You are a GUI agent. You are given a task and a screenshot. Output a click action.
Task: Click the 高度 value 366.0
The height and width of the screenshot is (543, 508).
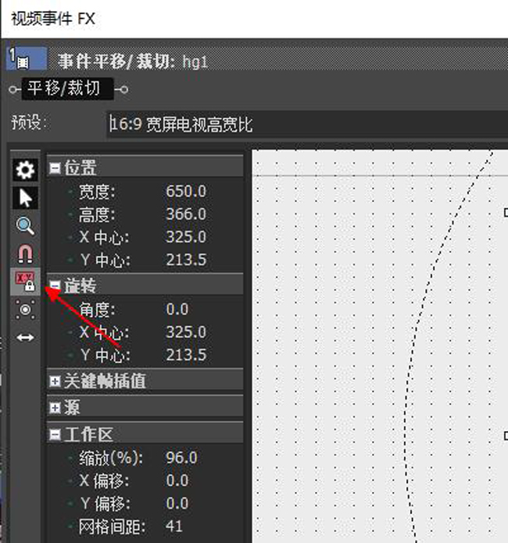click(x=186, y=214)
